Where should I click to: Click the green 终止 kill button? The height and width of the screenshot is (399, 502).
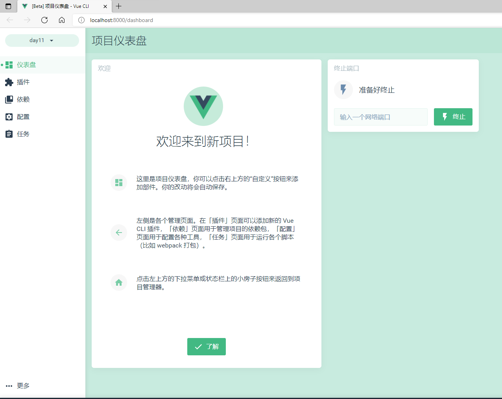tap(453, 117)
